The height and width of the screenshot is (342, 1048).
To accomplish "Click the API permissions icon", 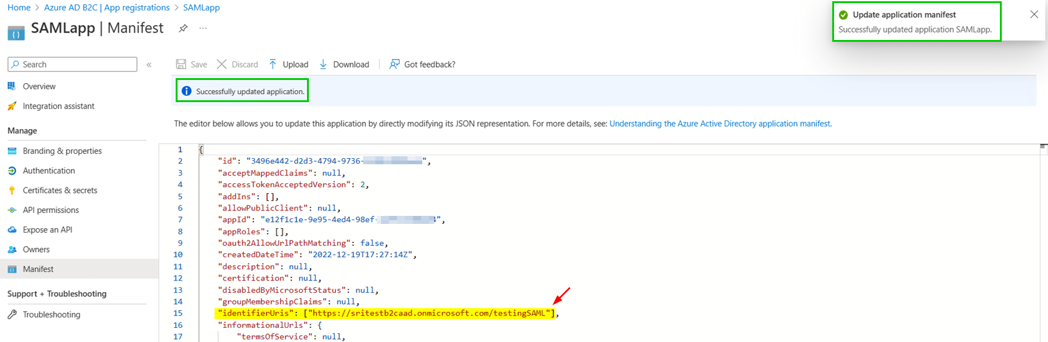I will [12, 210].
